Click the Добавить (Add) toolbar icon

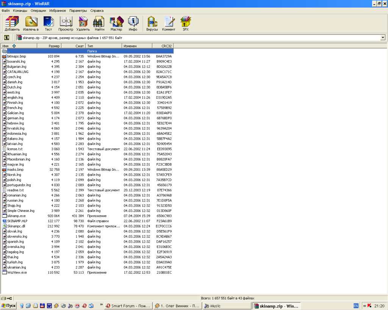12,23
